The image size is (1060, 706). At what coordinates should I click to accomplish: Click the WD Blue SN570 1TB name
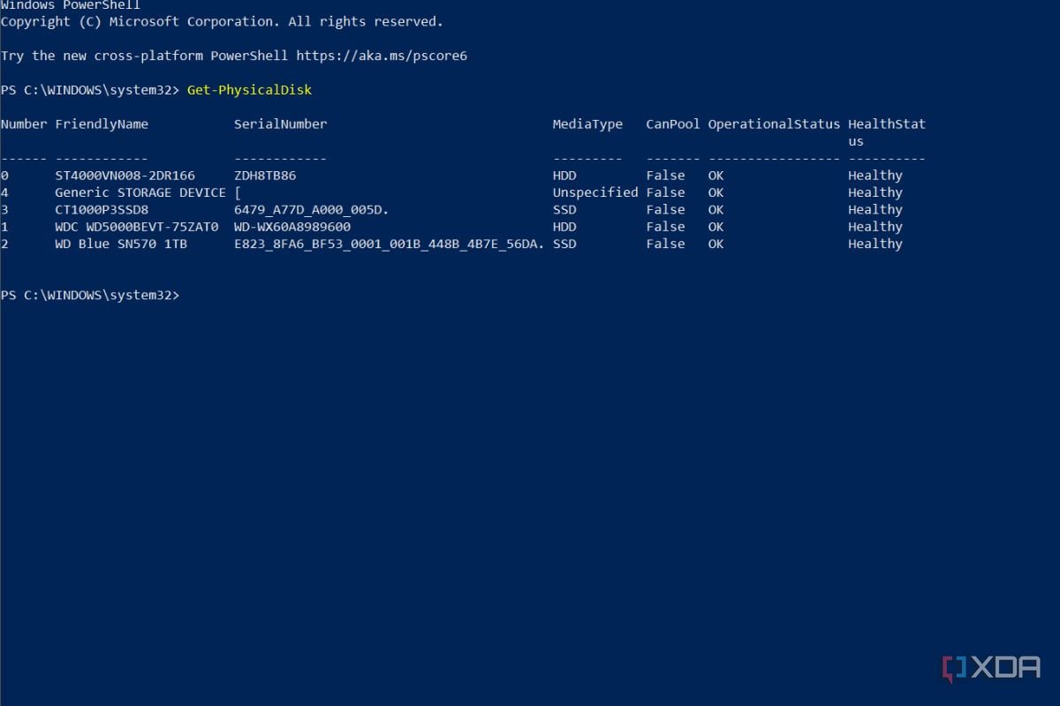click(121, 244)
